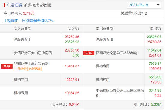The height and width of the screenshot is (110, 165).
Task: Click buy amount 20953.96 for 安信证券
Action: click(72, 50)
